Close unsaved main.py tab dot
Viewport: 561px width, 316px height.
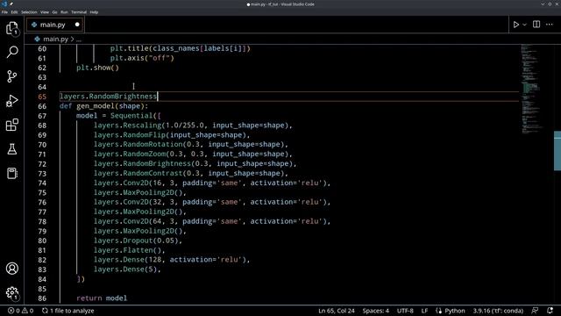pyautogui.click(x=77, y=25)
